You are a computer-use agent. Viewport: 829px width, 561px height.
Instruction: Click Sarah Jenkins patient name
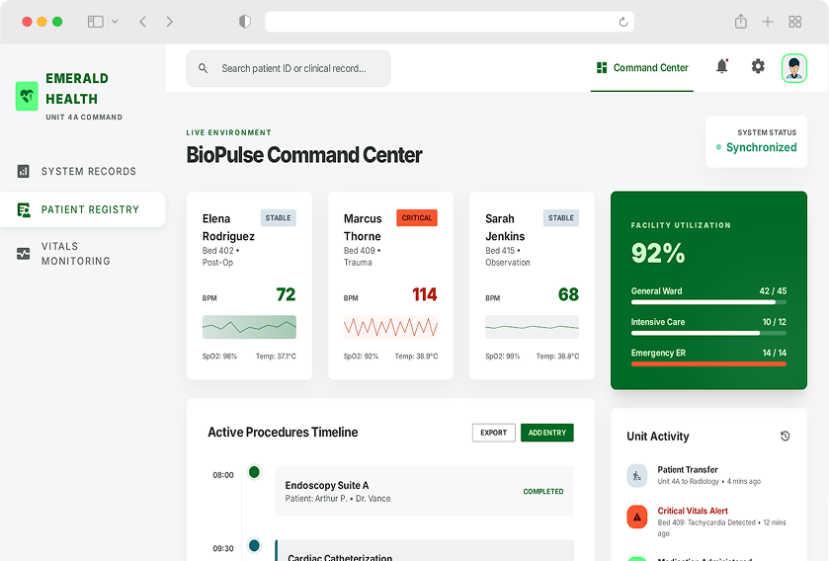pos(505,227)
